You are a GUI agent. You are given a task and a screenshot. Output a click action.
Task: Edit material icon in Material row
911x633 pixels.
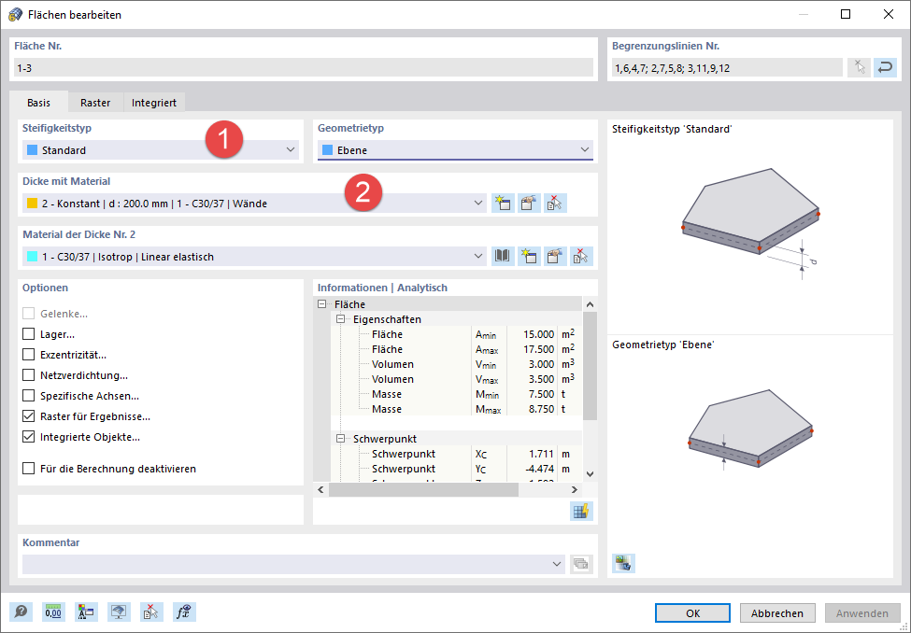coord(555,256)
